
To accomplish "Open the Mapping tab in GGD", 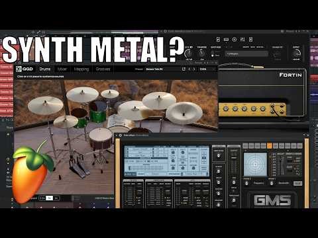I will [81, 69].
